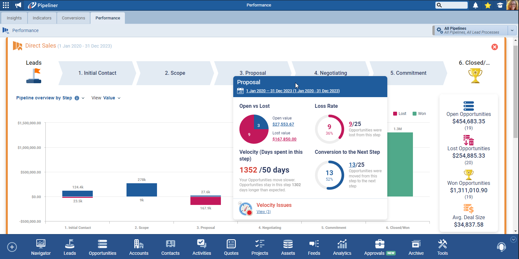Open the Velocity Issues View (3) link
This screenshot has height=259, width=519.
263,212
